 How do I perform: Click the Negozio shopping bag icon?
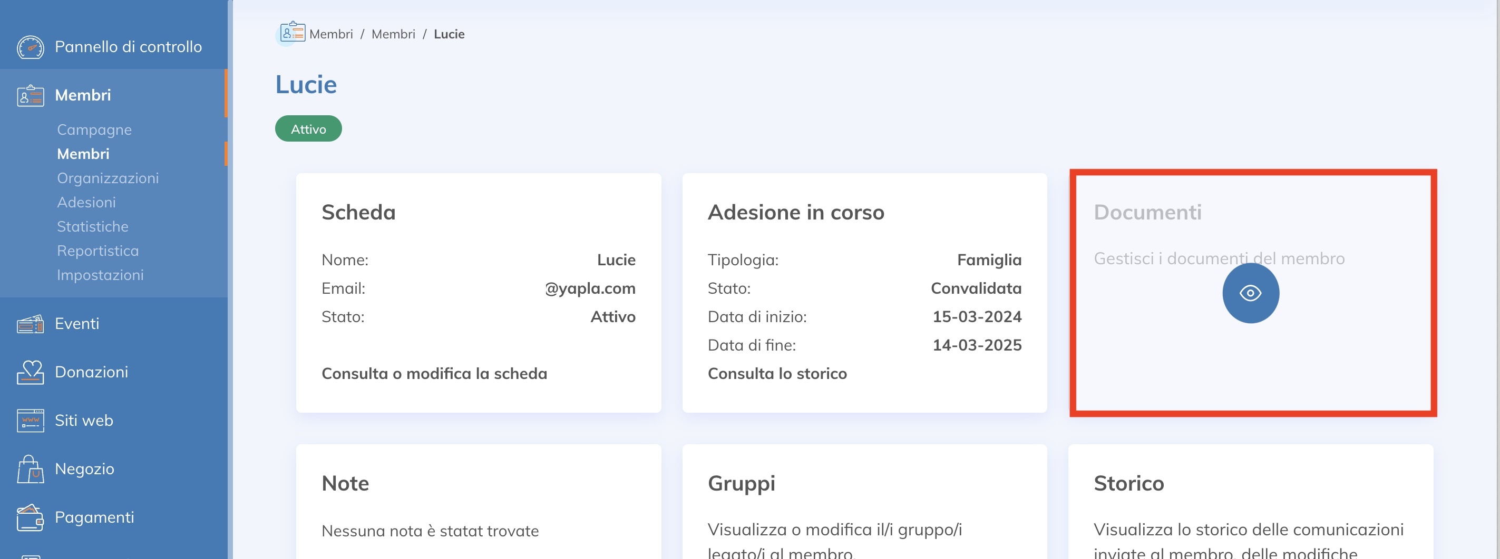pyautogui.click(x=30, y=469)
